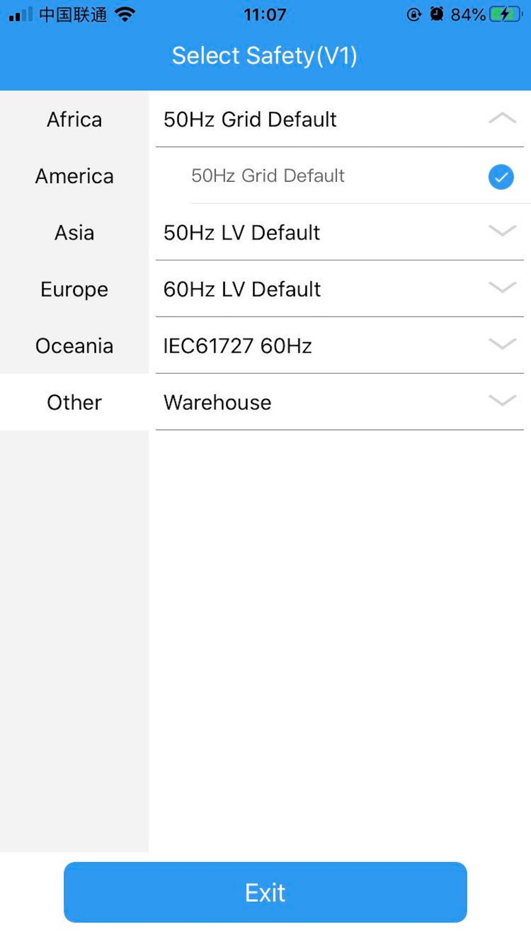
Task: Tap the WiFi signal icon
Action: pos(125,14)
